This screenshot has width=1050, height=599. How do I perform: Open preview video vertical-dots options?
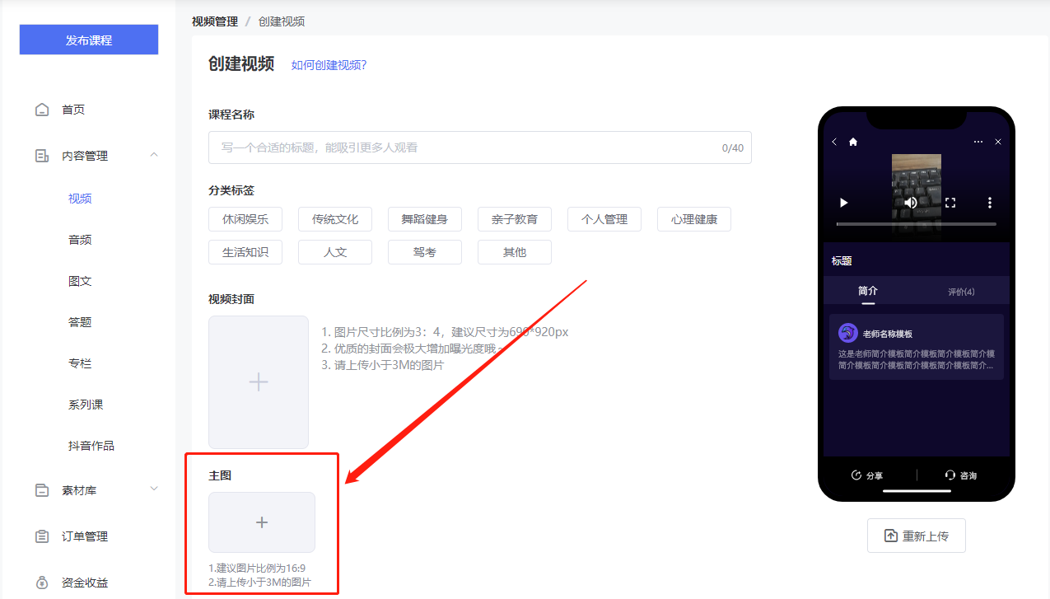[x=990, y=203]
